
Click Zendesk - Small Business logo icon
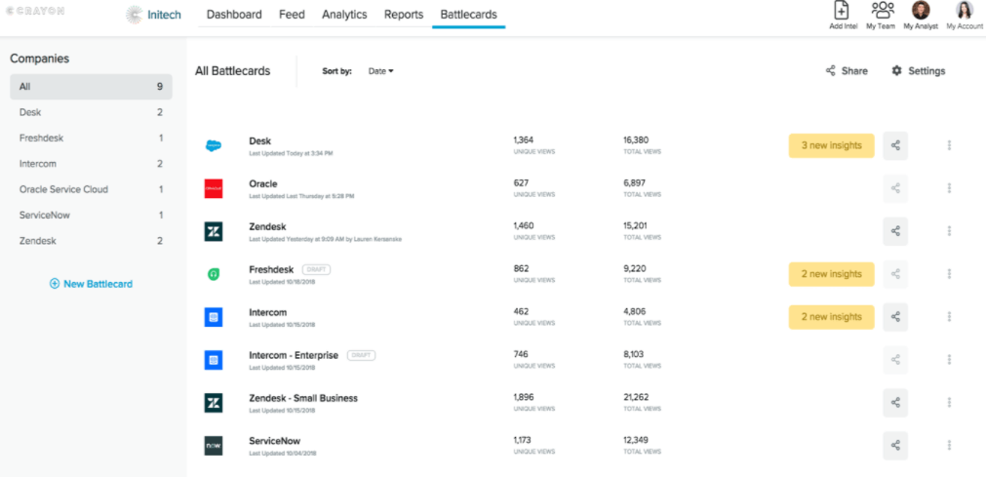click(x=214, y=403)
